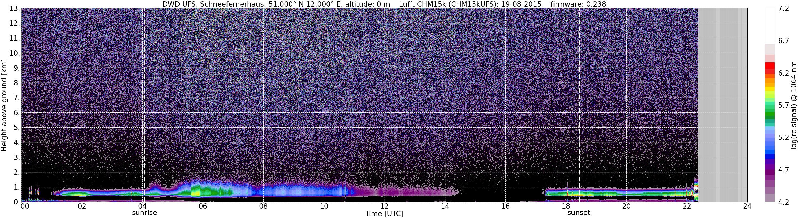Click the time axis tick label '14'
This screenshot has height=219, width=799.
(444, 207)
